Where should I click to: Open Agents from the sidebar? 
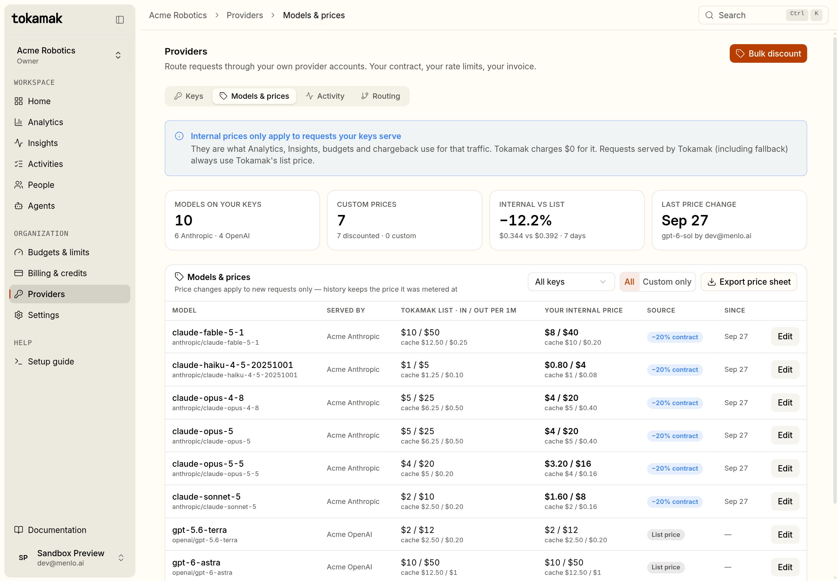pyautogui.click(x=70, y=206)
